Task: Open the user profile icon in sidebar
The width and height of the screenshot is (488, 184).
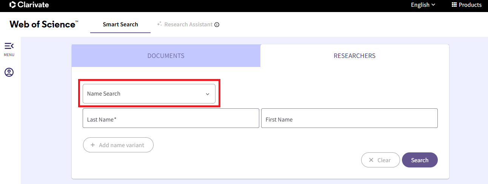Action: coord(9,72)
